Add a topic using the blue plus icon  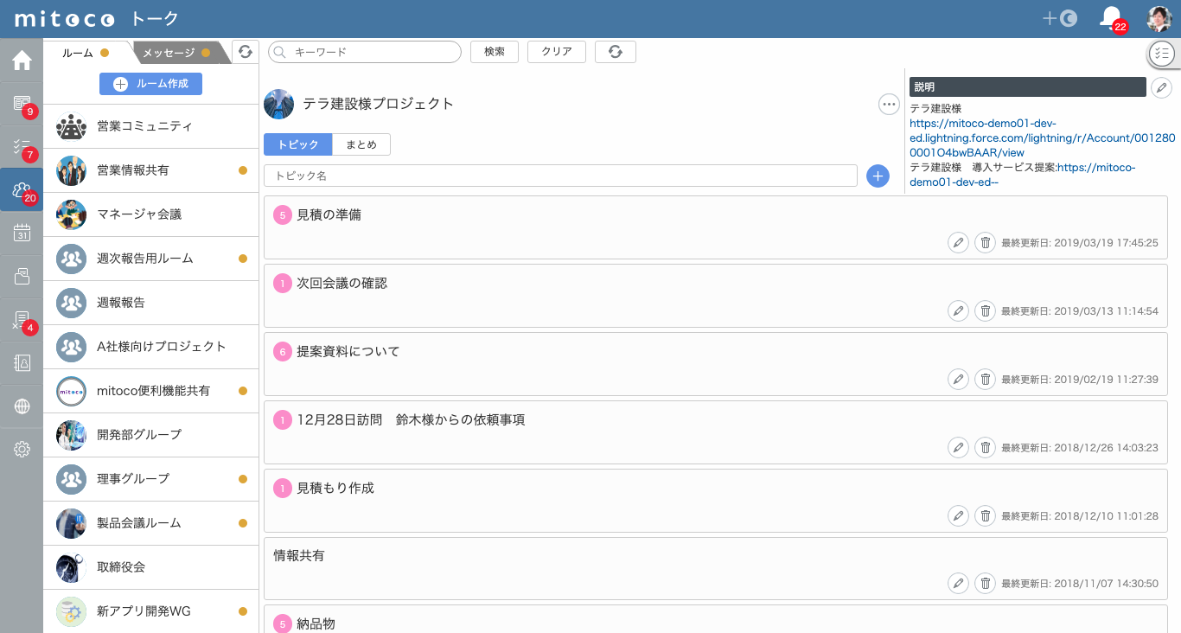click(x=878, y=176)
